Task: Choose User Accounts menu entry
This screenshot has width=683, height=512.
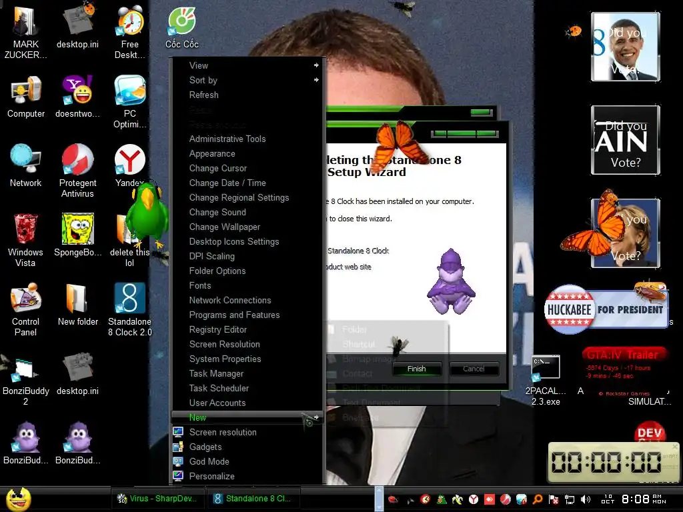Action: (247, 403)
